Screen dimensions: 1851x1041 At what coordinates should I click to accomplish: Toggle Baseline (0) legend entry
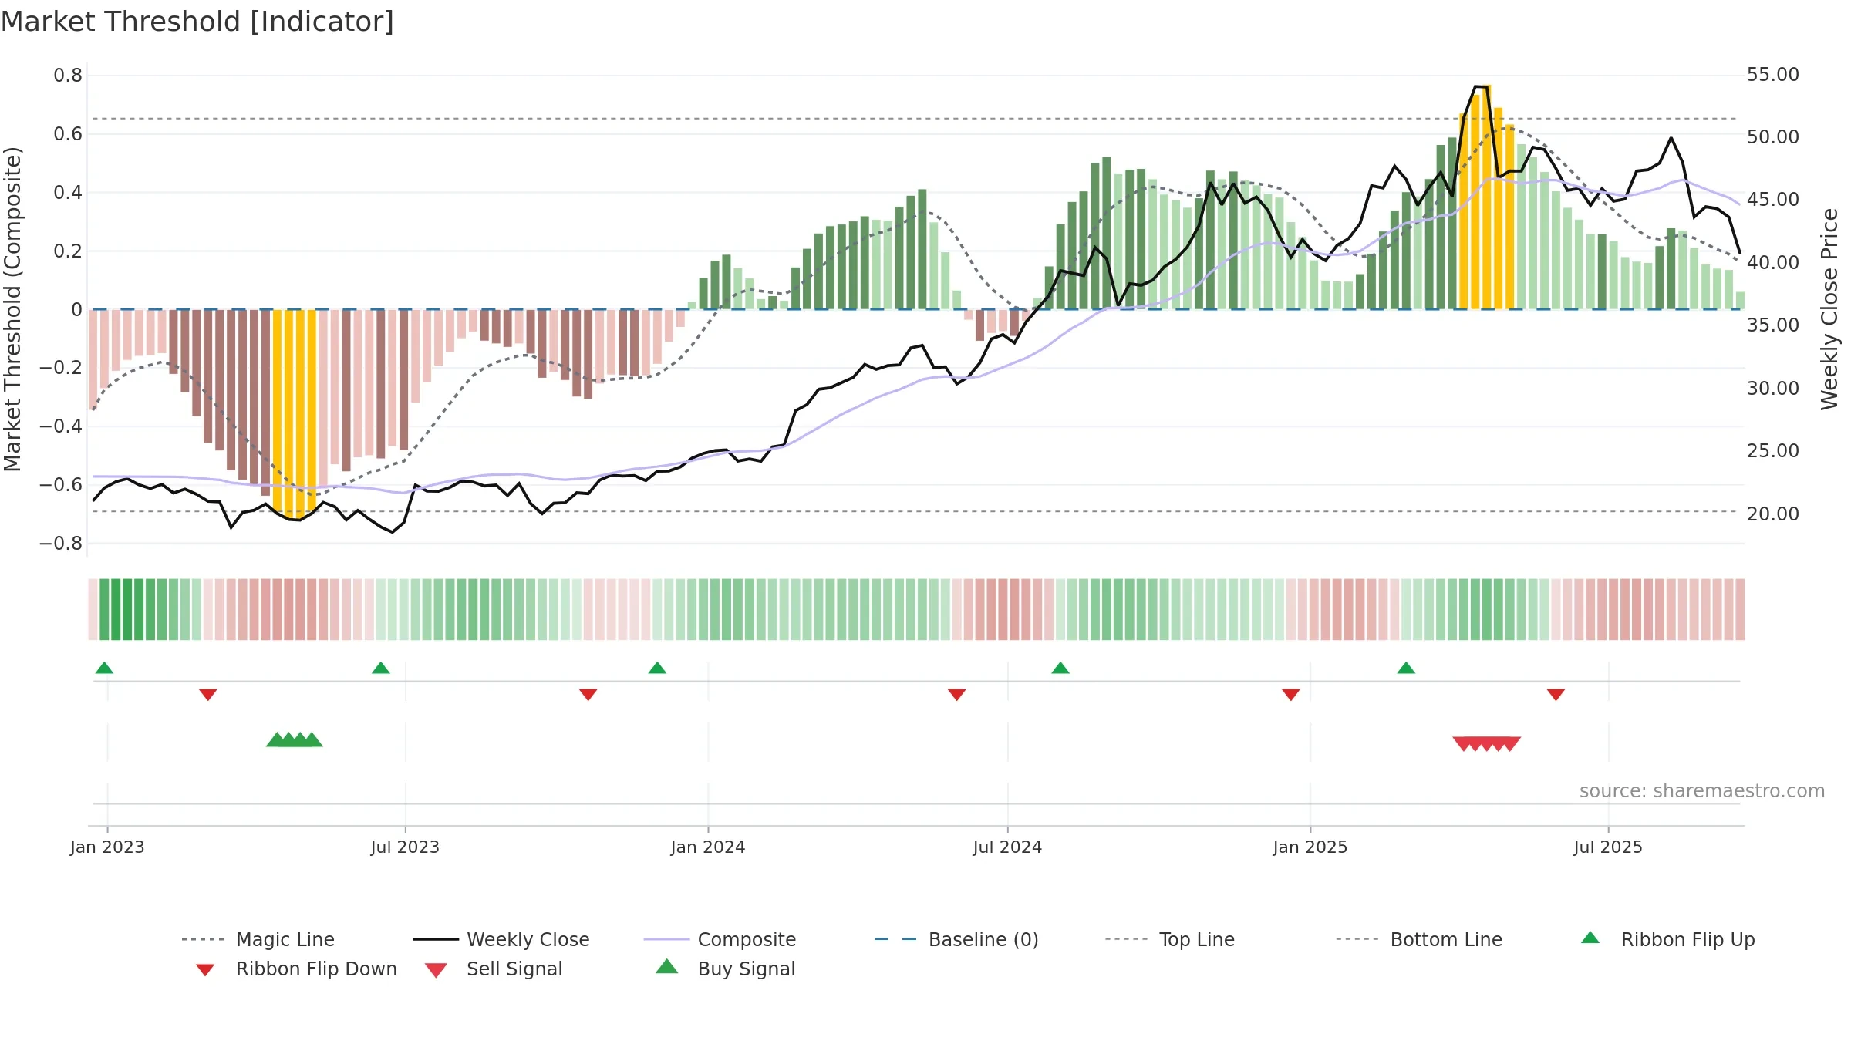coord(956,939)
